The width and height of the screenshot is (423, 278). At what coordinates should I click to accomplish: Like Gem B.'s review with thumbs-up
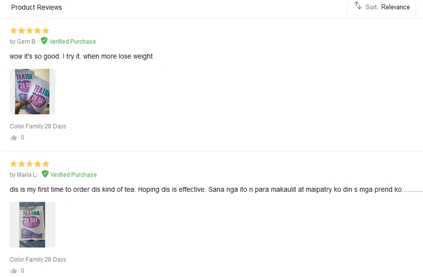point(14,138)
